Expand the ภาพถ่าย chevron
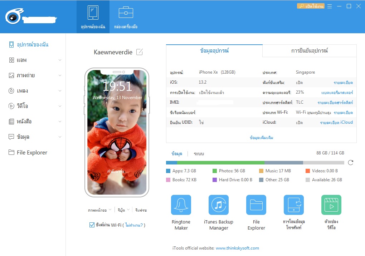Image resolution: width=365 pixels, height=256 pixels. (x=60, y=75)
